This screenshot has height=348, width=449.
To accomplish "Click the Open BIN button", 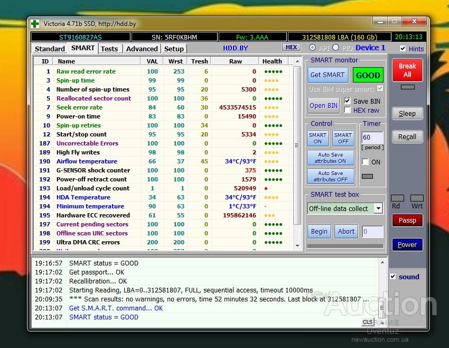I will tap(323, 105).
